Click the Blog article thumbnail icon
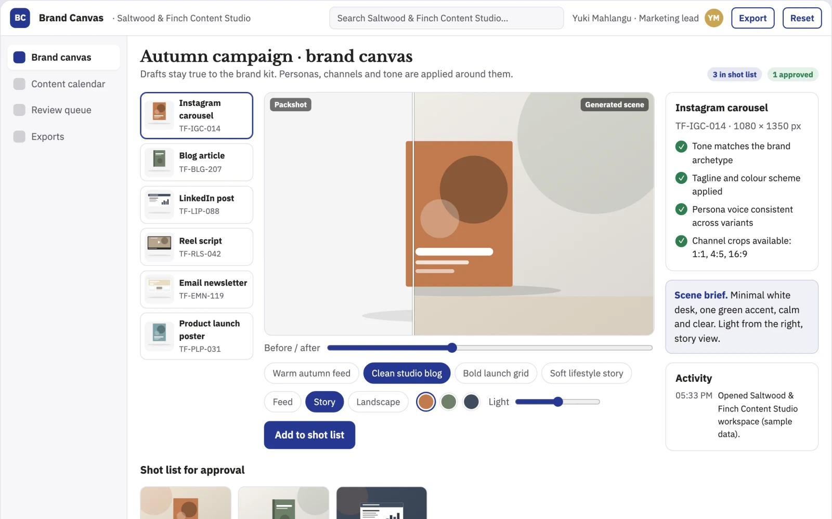The width and height of the screenshot is (832, 519). click(x=160, y=162)
